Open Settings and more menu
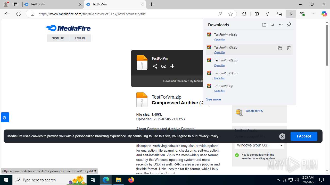This screenshot has height=185, width=330. pyautogui.click(x=313, y=14)
